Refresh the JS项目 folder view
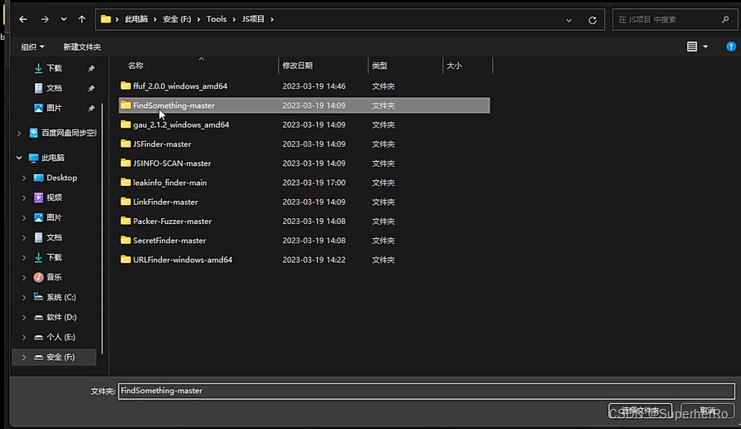The height and width of the screenshot is (429, 741). 592,20
